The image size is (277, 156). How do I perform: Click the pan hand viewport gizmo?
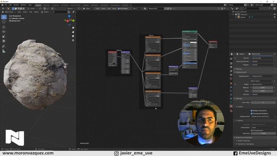73,32
